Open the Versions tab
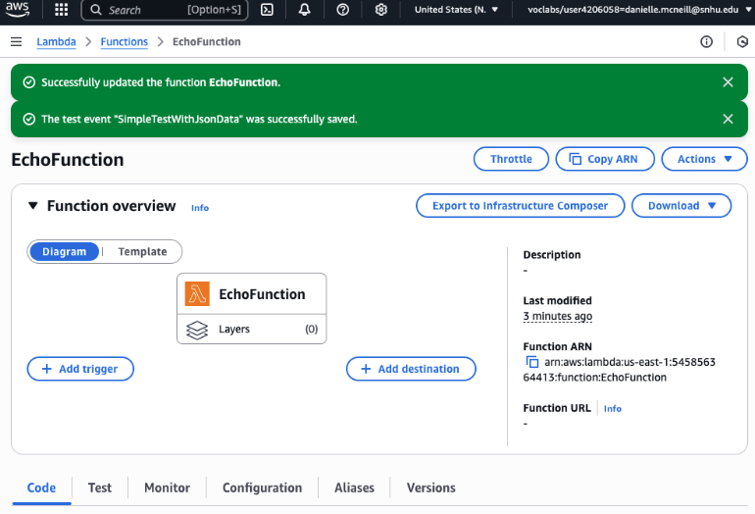 pyautogui.click(x=431, y=488)
